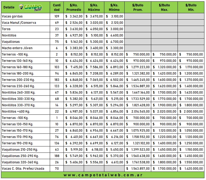Image resolution: width=206 pixels, height=180 pixels.
Task: Select the 3.362,00 average price for Vacas gordas
Action: click(74, 16)
